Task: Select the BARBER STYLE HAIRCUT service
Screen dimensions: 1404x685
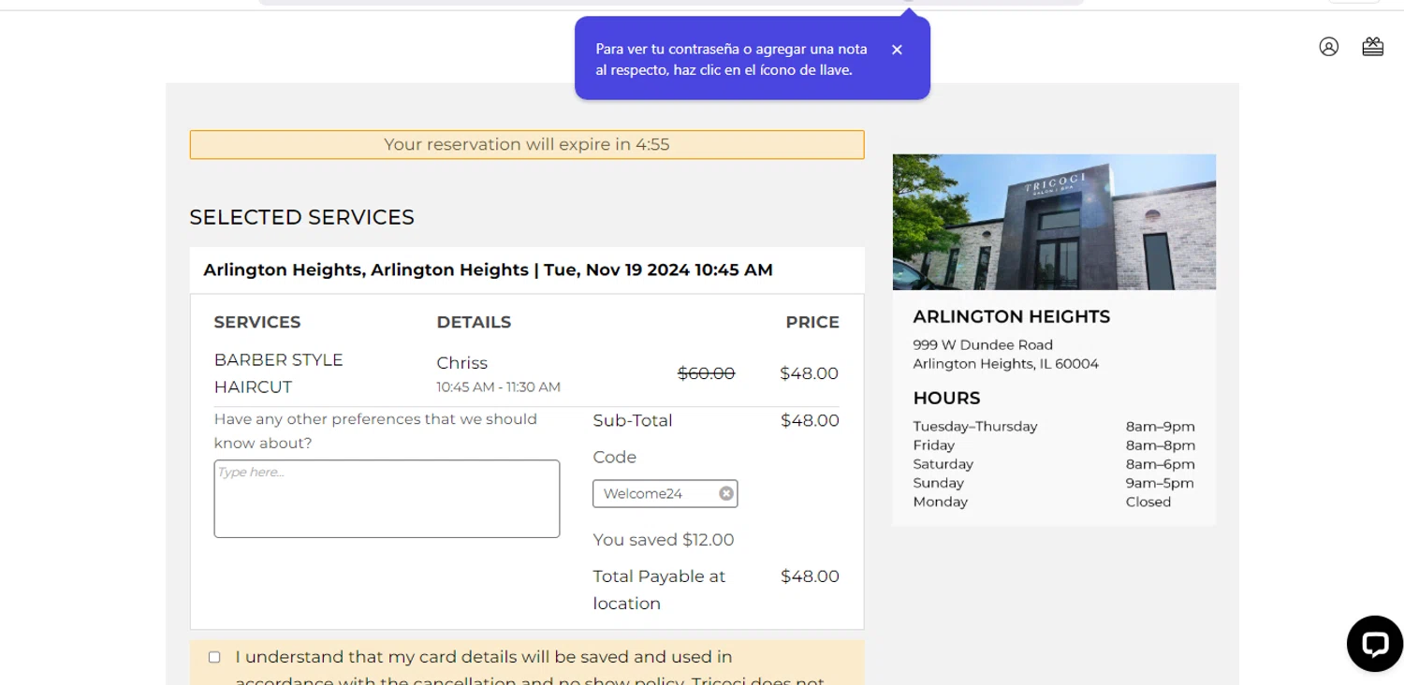Action: pos(278,373)
